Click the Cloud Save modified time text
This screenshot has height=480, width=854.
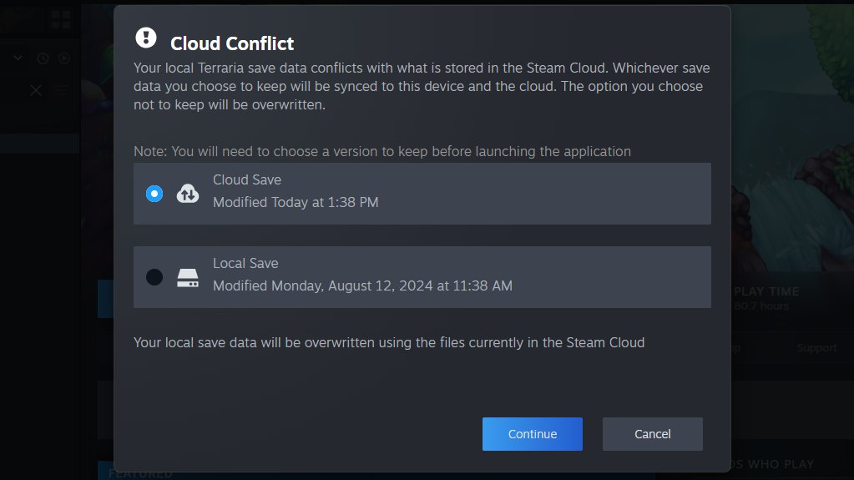tap(296, 203)
